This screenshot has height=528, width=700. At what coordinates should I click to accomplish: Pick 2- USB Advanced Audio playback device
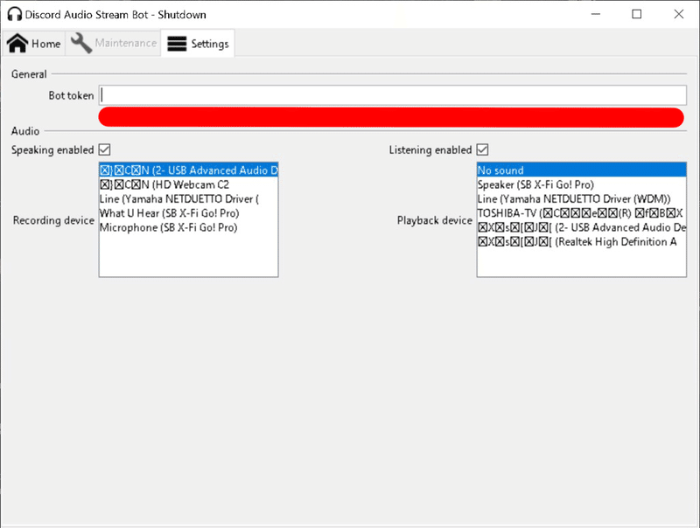581,227
